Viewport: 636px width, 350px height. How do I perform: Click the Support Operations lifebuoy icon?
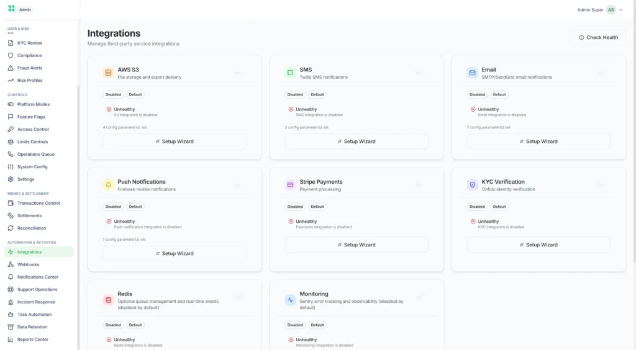(x=11, y=290)
